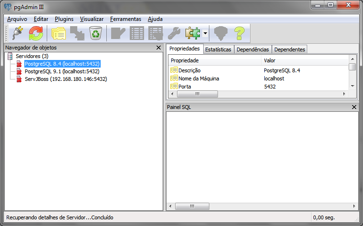The height and width of the screenshot is (226, 363).
Task: Click the properties horizontal scroll right arrow
Action: coord(344,94)
